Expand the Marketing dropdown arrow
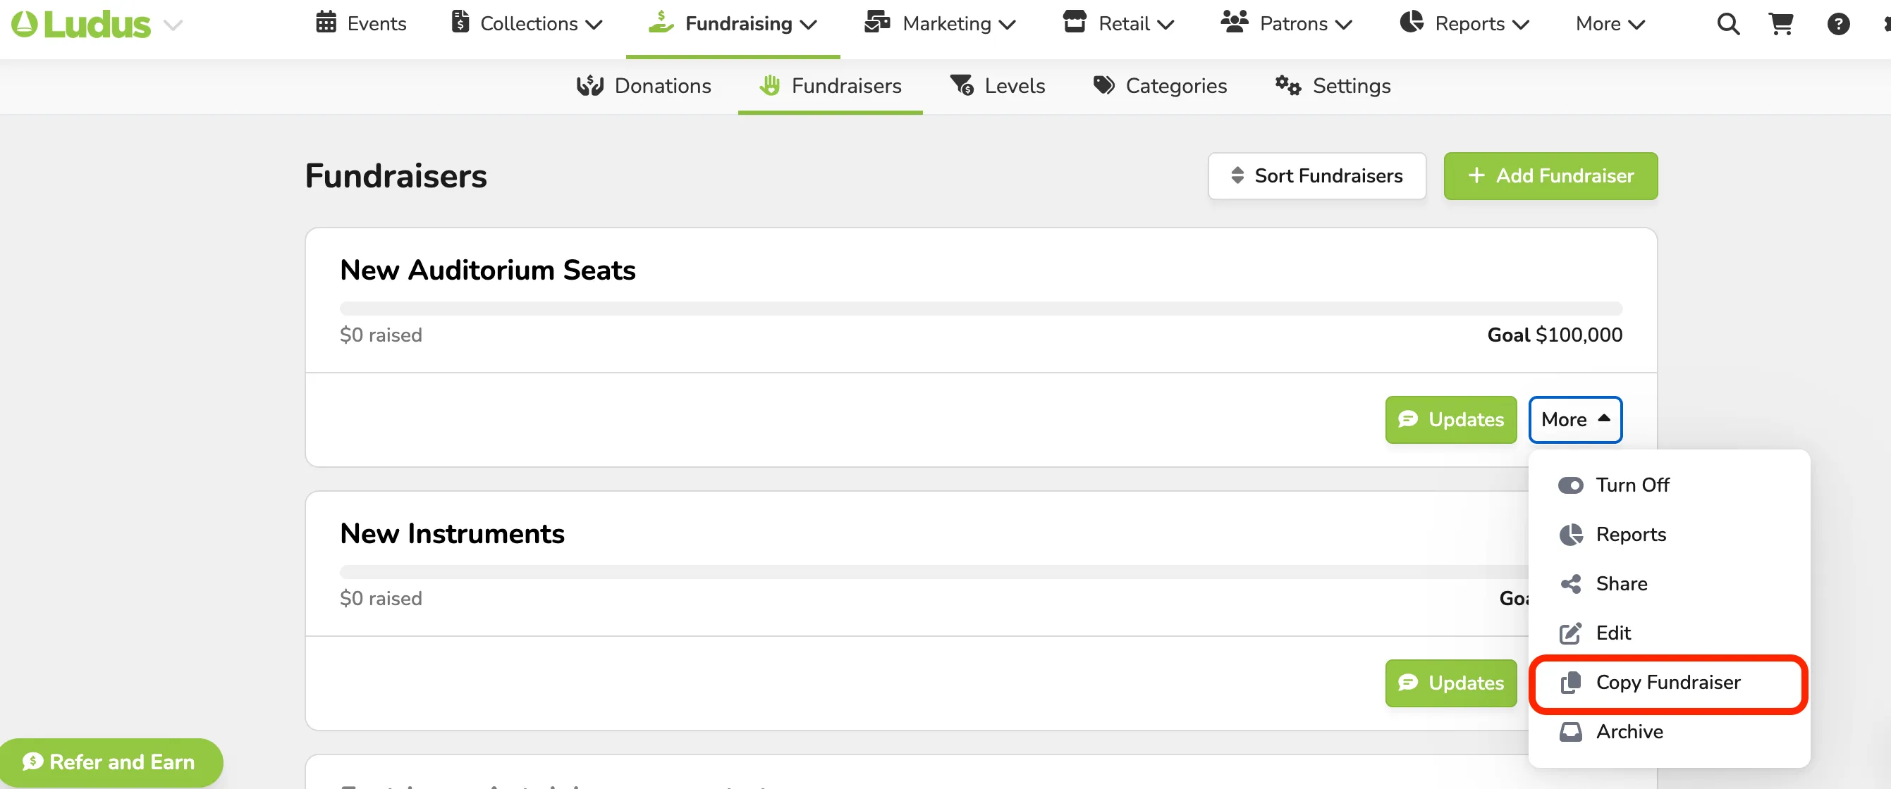The height and width of the screenshot is (789, 1891). pos(1007,25)
